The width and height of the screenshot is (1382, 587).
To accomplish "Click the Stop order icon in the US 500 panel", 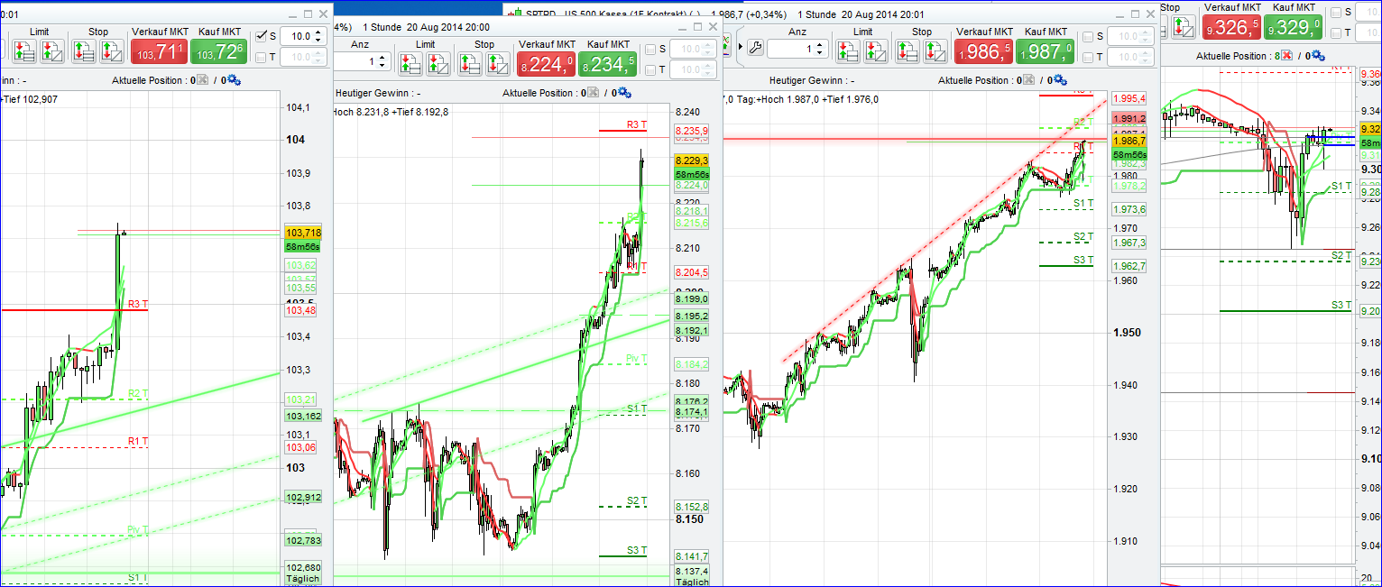I will [x=906, y=51].
